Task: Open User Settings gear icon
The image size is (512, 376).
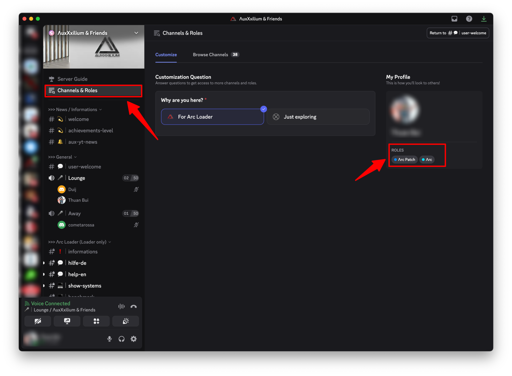Action: pyautogui.click(x=133, y=339)
